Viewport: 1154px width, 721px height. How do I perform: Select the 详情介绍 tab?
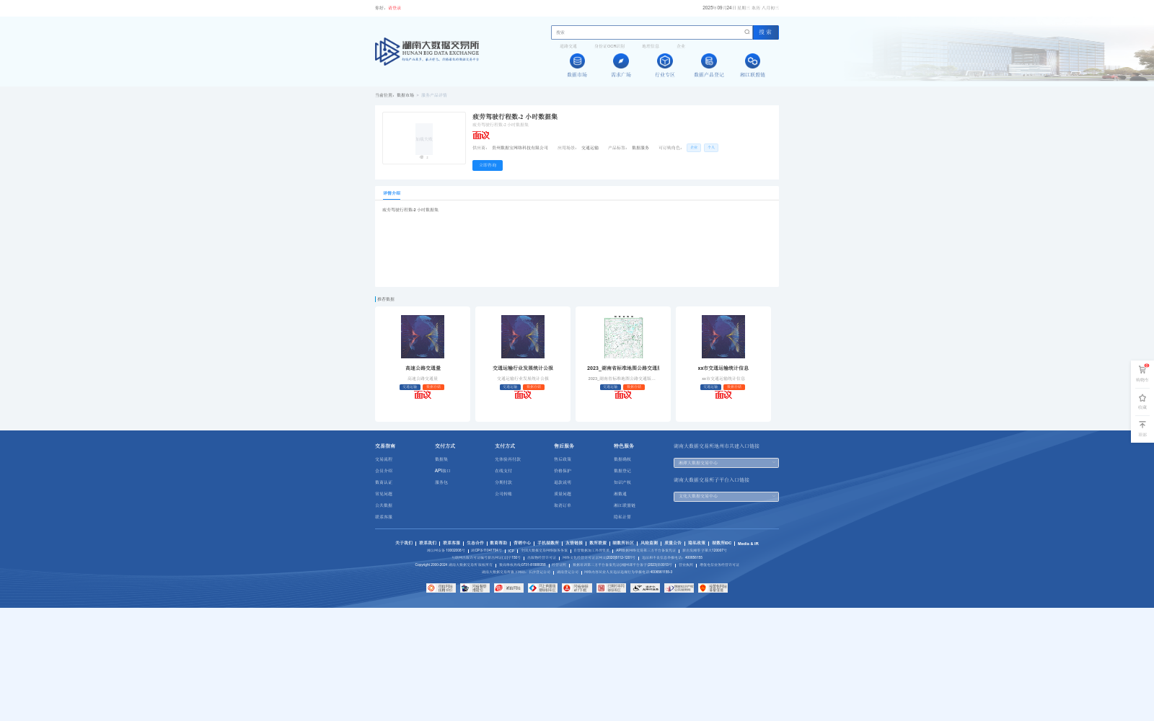coord(392,193)
